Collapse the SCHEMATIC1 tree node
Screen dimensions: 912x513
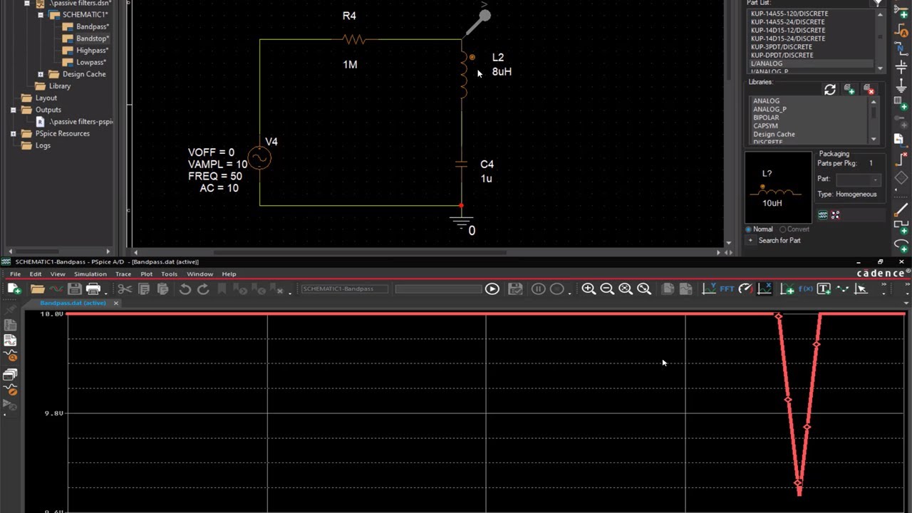tap(41, 14)
